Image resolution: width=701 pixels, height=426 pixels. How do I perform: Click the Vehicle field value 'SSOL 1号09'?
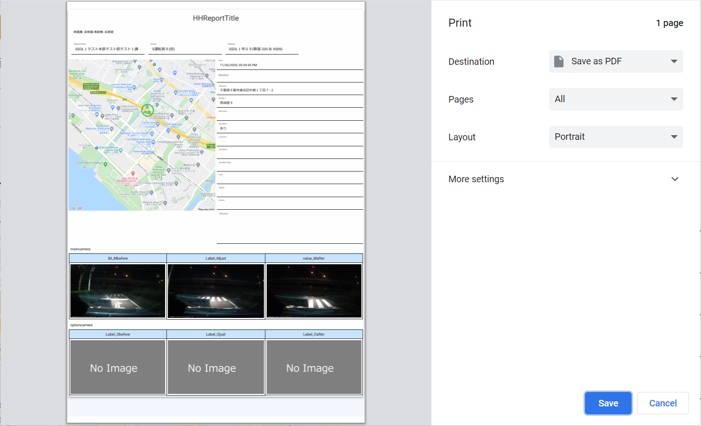(x=255, y=49)
